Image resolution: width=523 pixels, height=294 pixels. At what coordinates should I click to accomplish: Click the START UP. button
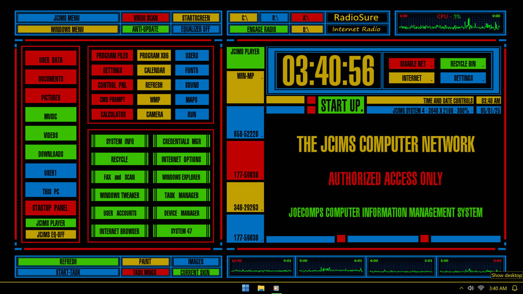341,105
